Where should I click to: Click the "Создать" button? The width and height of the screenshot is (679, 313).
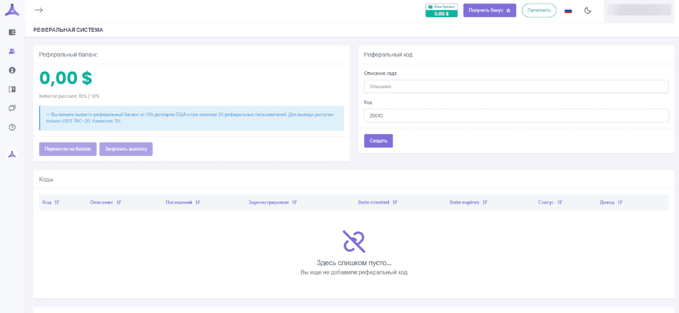tap(379, 141)
